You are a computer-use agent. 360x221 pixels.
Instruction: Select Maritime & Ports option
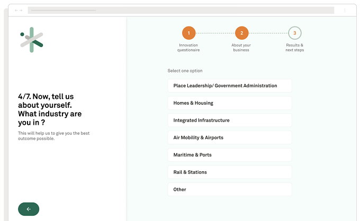click(x=230, y=155)
